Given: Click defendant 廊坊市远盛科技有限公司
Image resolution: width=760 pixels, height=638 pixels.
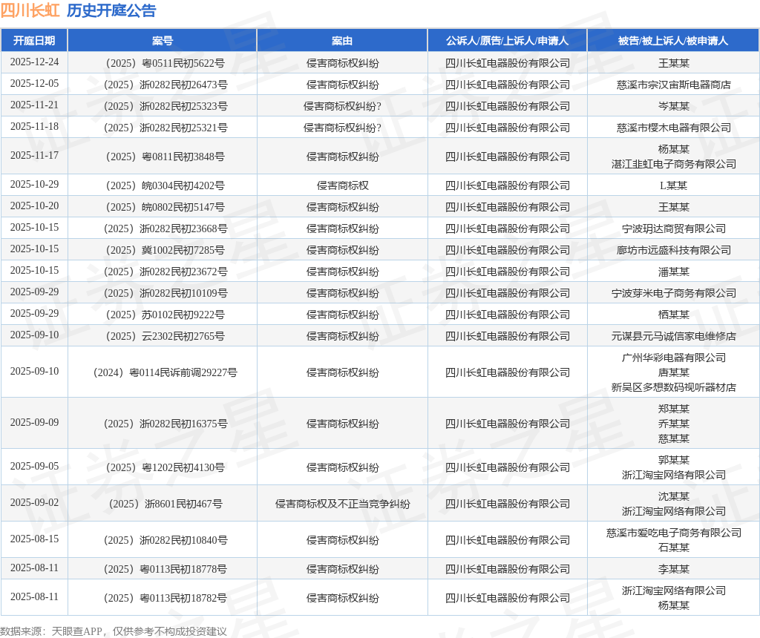Looking at the screenshot, I should (674, 251).
